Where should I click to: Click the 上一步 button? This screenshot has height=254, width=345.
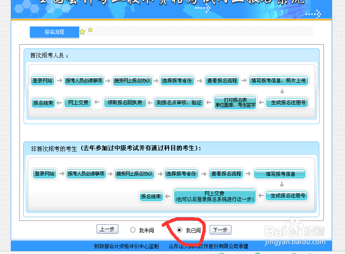(107, 229)
